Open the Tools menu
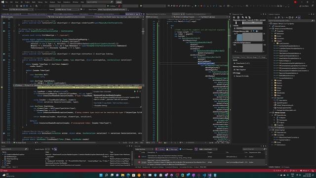 pyautogui.click(x=59, y=2)
